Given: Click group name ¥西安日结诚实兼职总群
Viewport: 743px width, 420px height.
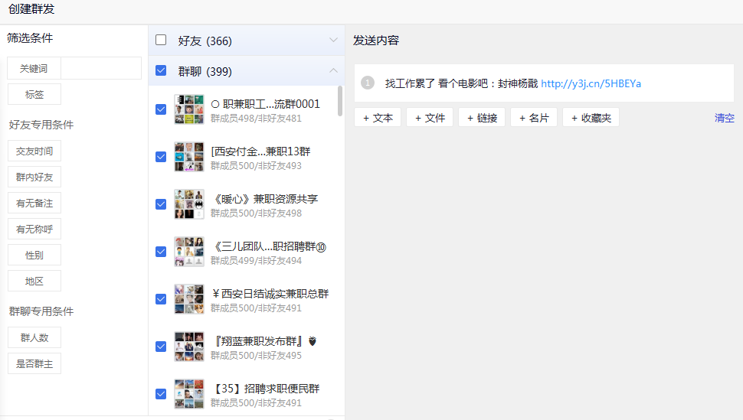Looking at the screenshot, I should pyautogui.click(x=270, y=294).
